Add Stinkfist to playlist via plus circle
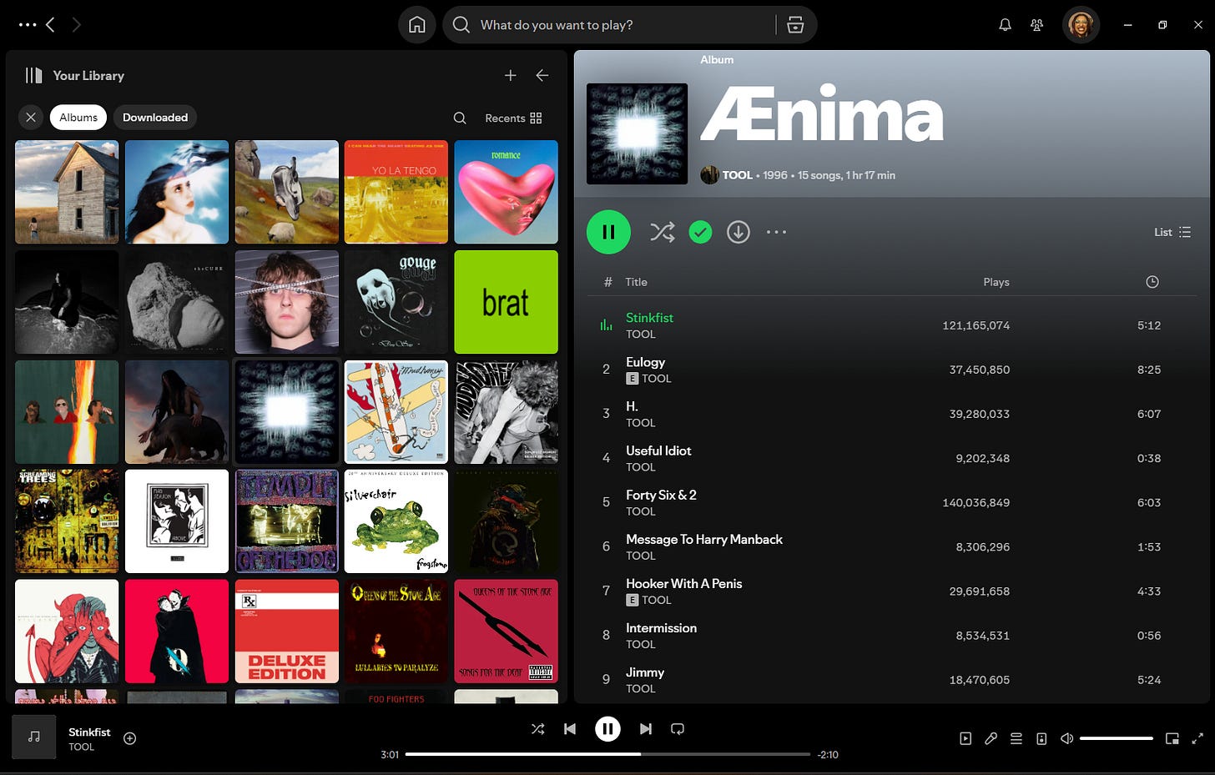Image resolution: width=1215 pixels, height=775 pixels. pyautogui.click(x=130, y=738)
